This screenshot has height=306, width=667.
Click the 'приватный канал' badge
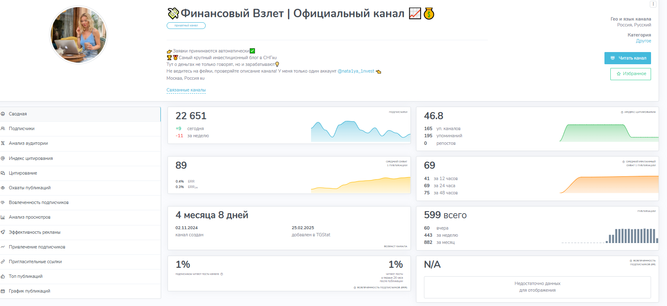pos(186,26)
